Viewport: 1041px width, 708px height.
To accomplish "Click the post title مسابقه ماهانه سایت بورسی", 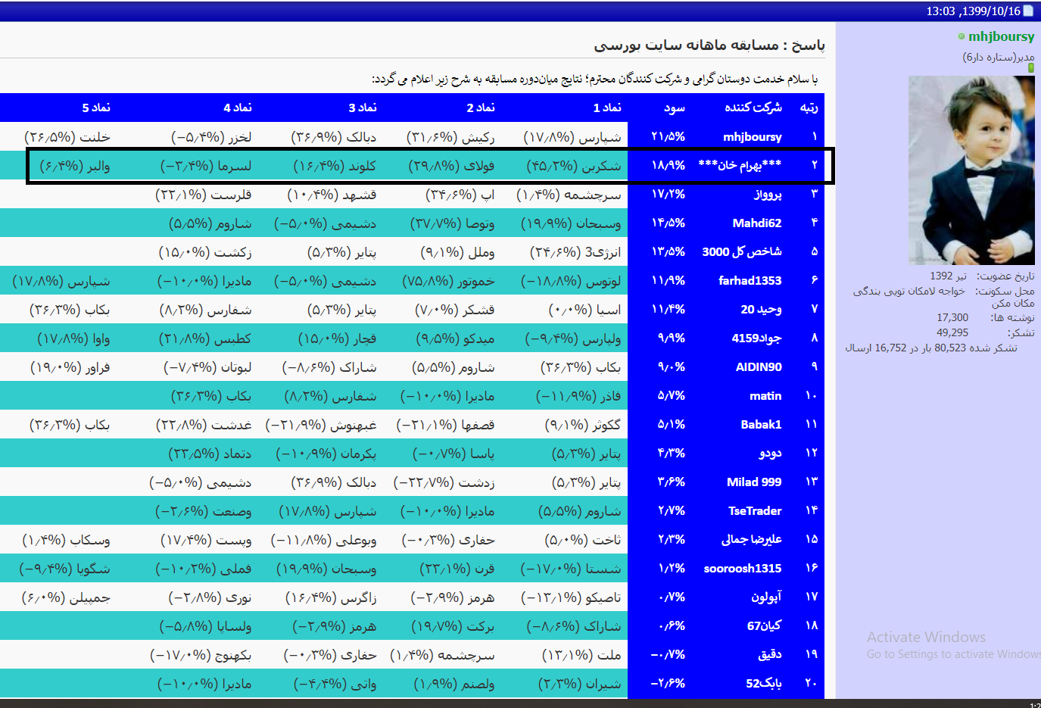I will click(687, 45).
